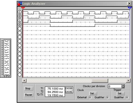
Task: Click the hex readout 000E
Action: (x=69, y=92)
